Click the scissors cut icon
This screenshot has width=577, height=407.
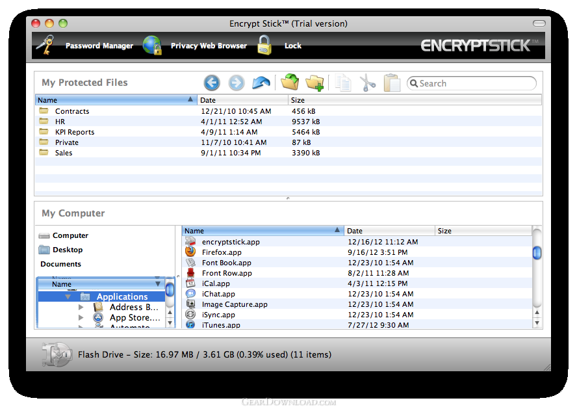click(368, 83)
